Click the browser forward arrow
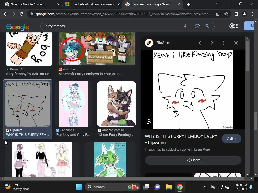Image resolution: width=258 pixels, height=193 pixels. pyautogui.click(x=14, y=14)
